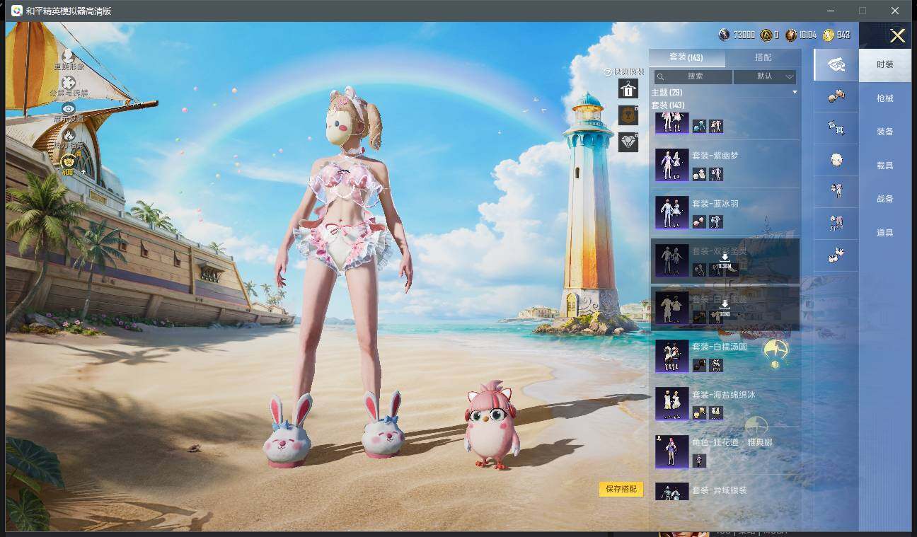917x537 pixels.
Task: Open the flame popularity archive icon
Action: [x=69, y=134]
